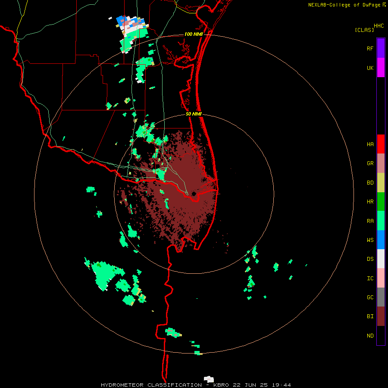The width and height of the screenshot is (388, 388).
Task: Click the DS white legend swatch
Action: pos(381,259)
